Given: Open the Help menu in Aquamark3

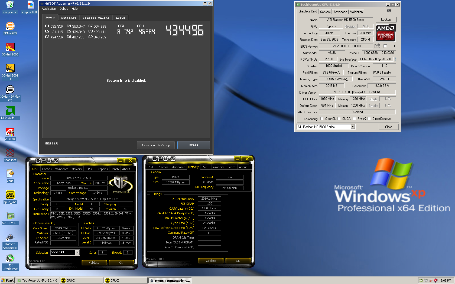Looking at the screenshot, I should click(75, 9).
